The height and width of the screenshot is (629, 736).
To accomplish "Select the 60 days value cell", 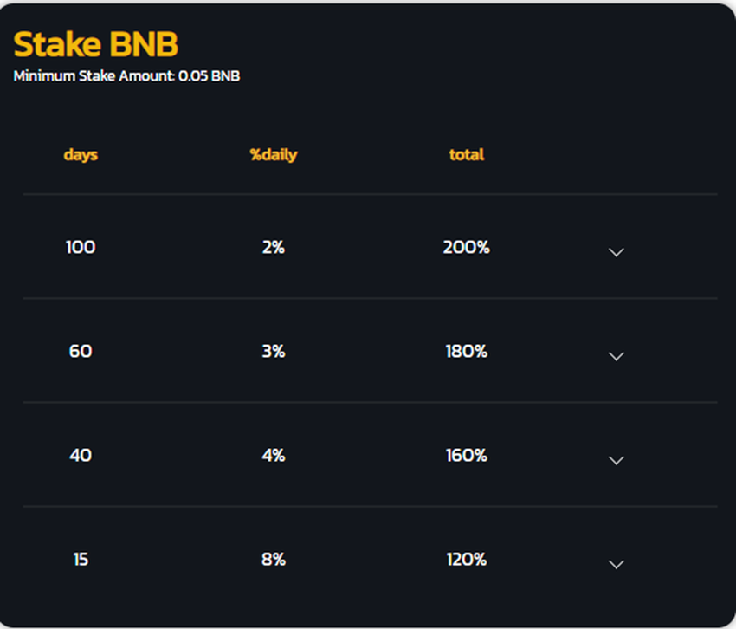I will click(81, 352).
